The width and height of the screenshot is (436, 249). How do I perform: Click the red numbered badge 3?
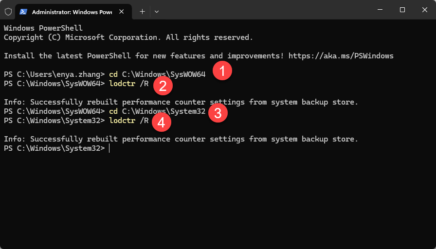point(218,113)
